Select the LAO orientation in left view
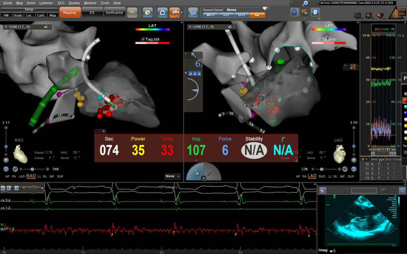This screenshot has width=407, height=254. [22, 176]
